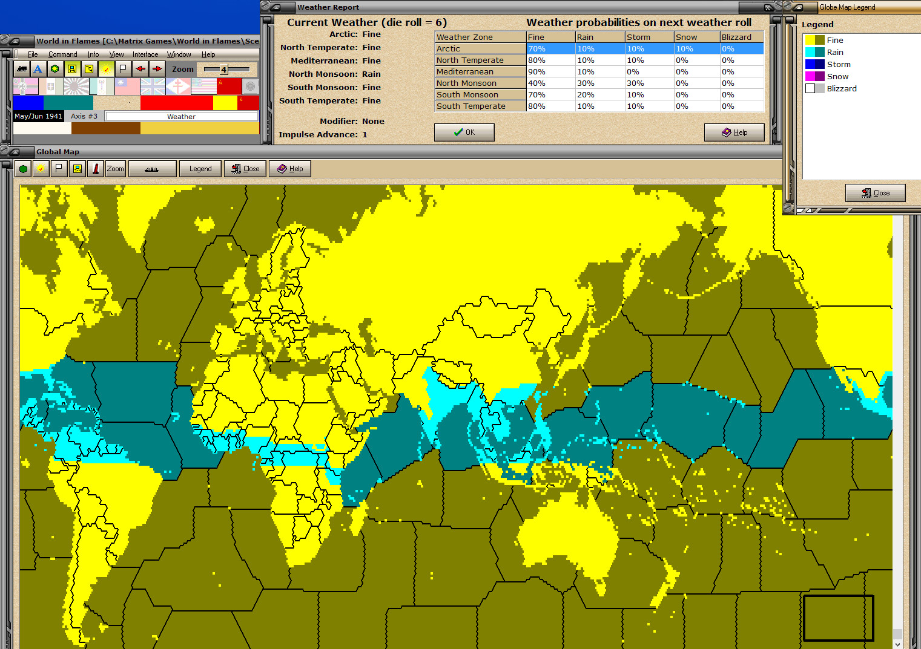Click the Fine color swatch in legend
The height and width of the screenshot is (649, 921).
(x=814, y=40)
